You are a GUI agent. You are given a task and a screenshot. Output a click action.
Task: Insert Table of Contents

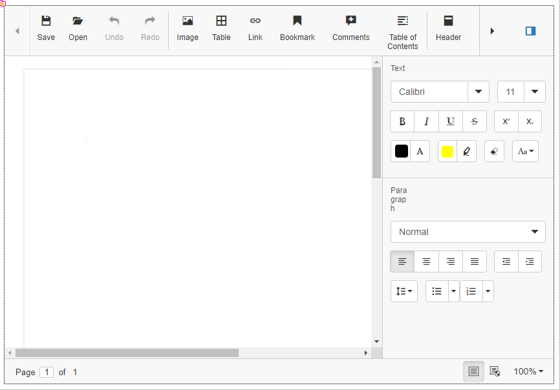[403, 33]
